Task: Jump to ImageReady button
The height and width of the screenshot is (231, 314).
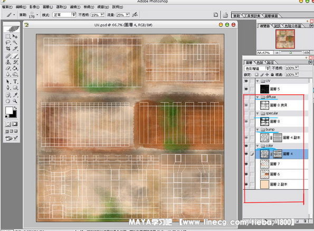Action: 12,138
